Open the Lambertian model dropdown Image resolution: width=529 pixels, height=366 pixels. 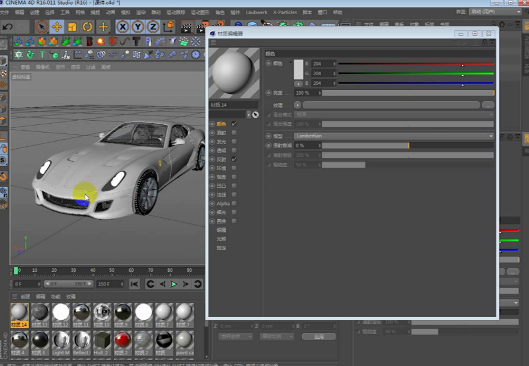[394, 136]
